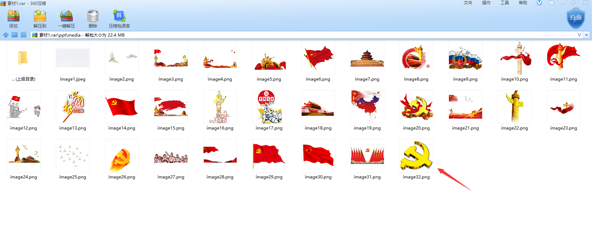Switch to thumbnail grid view icon

24,35
